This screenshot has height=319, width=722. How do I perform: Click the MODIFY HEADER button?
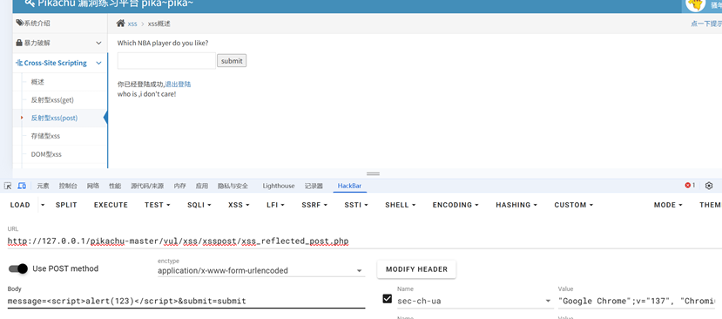416,269
